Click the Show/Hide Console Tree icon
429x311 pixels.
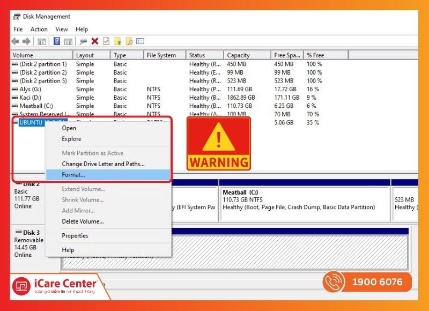[x=42, y=41]
